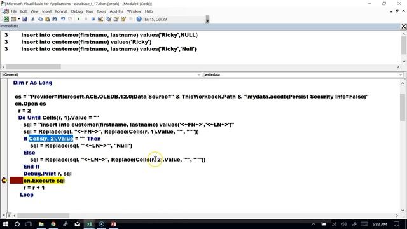
Task: Click the 'cn.Open cs' code line
Action: [x=31, y=104]
